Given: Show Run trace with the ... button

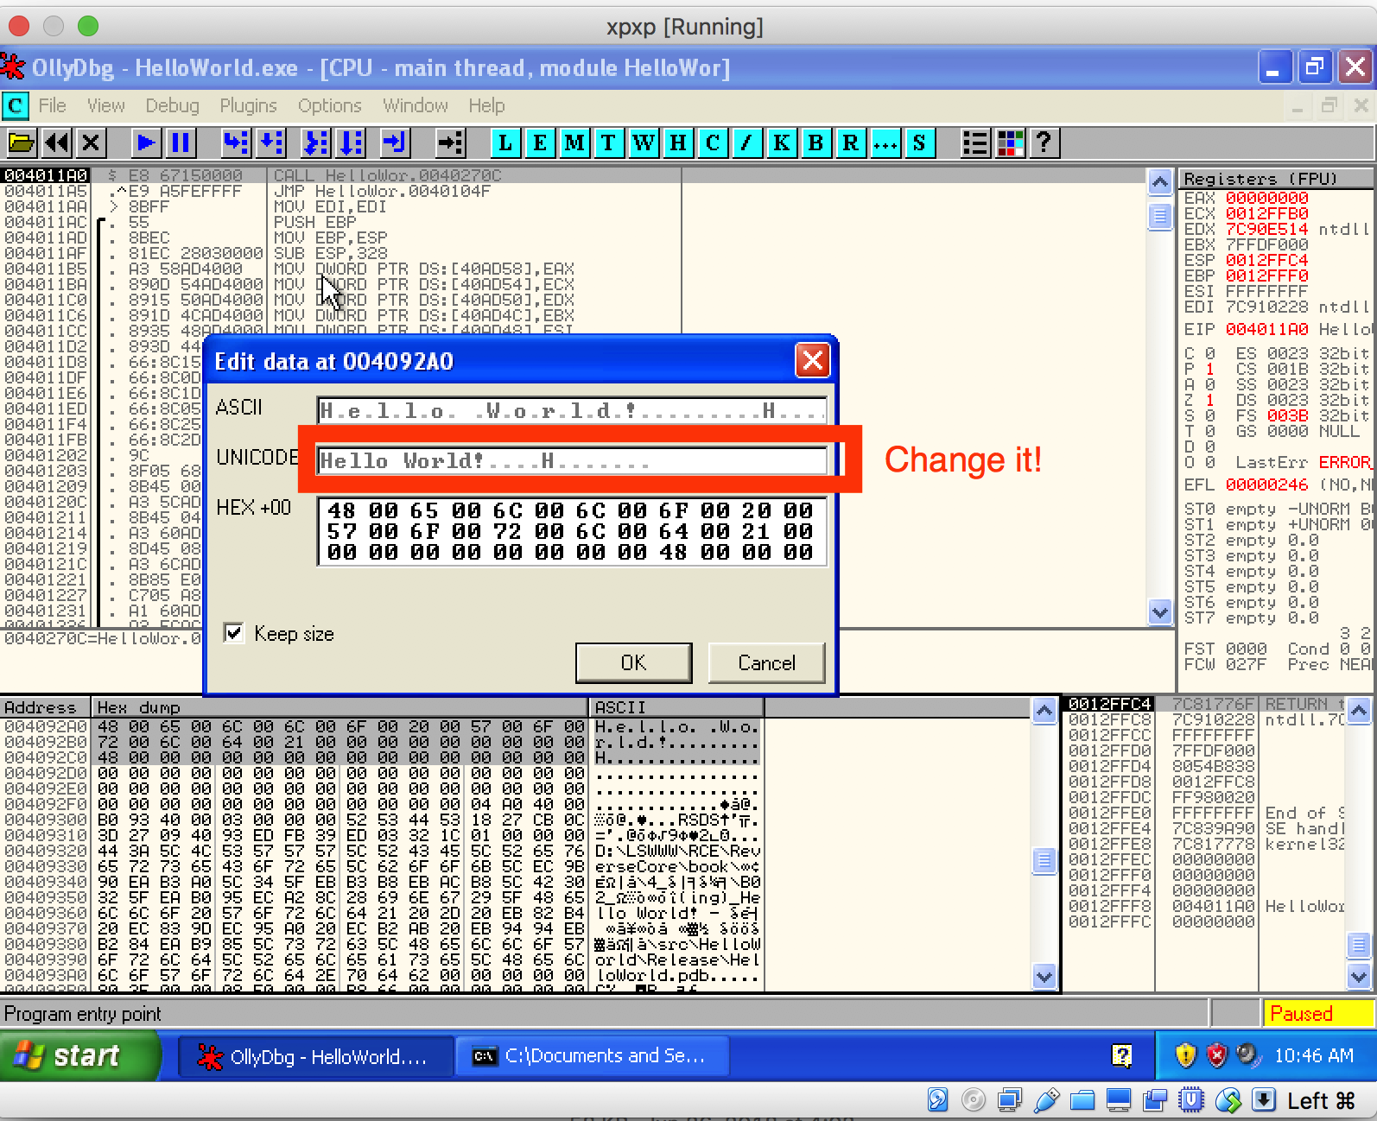Looking at the screenshot, I should coord(885,142).
